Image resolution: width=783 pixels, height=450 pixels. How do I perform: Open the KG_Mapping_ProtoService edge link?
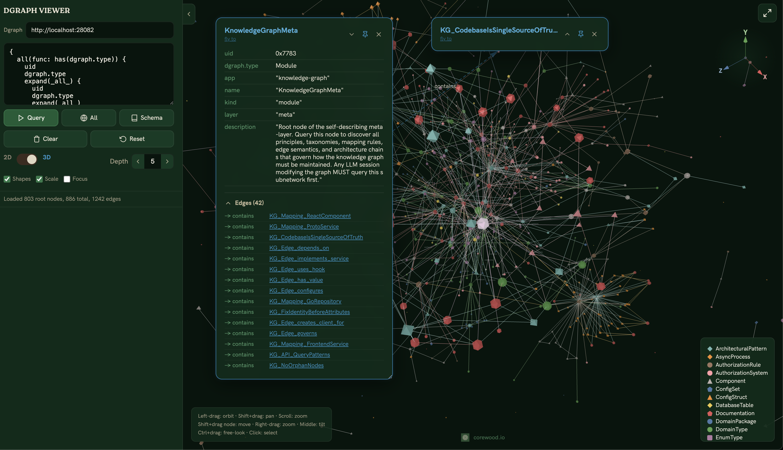[x=304, y=227]
